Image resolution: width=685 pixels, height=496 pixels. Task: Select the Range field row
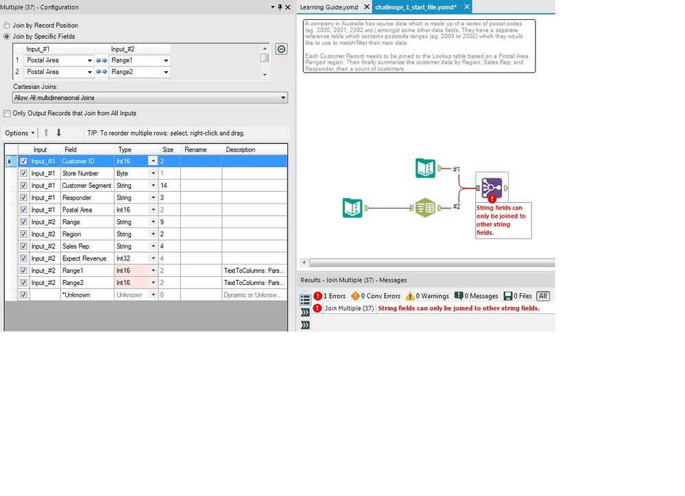[x=146, y=222]
